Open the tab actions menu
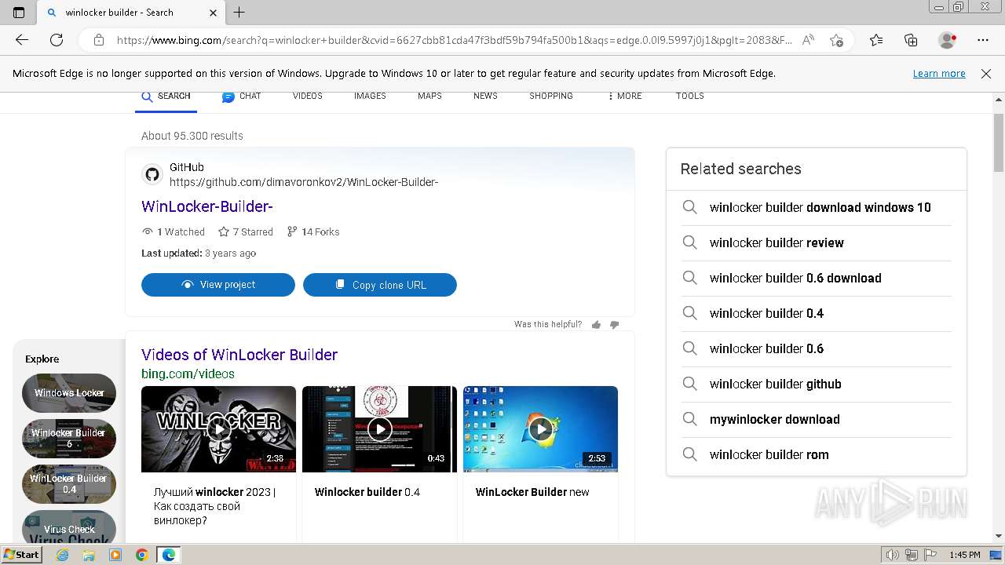This screenshot has width=1005, height=565. coord(19,13)
